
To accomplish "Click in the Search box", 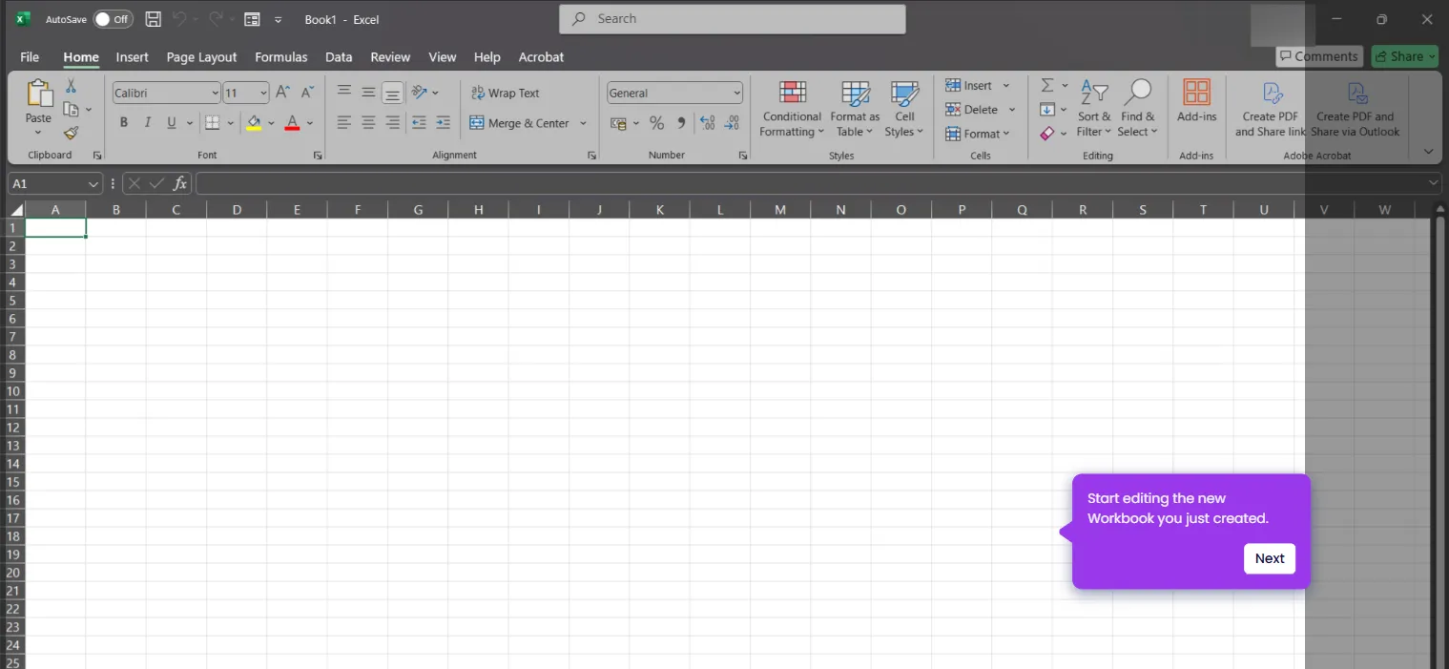I will pyautogui.click(x=733, y=19).
